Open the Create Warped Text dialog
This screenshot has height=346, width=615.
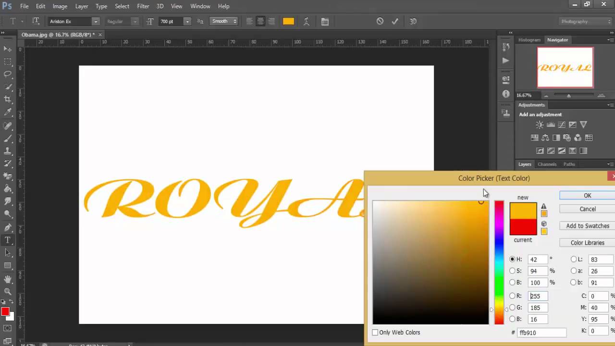click(x=306, y=21)
